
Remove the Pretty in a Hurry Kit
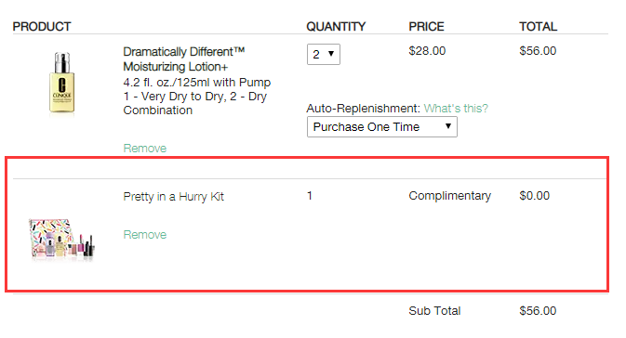coord(144,234)
